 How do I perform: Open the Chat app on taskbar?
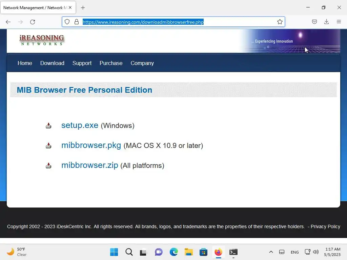pos(159,252)
